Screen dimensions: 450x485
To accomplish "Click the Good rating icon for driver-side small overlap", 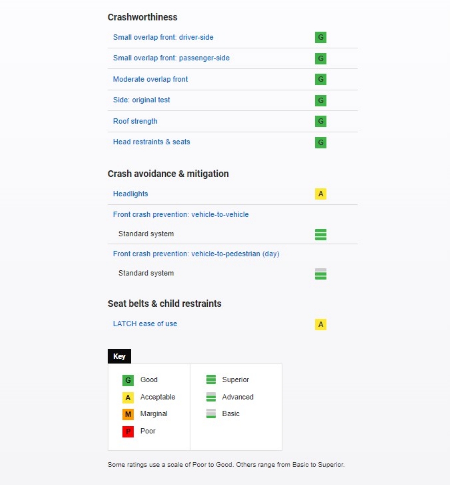I will tap(321, 37).
